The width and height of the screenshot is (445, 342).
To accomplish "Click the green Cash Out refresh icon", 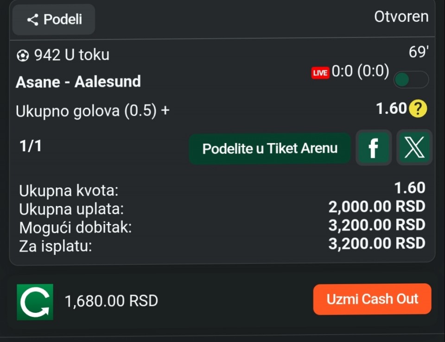I will [35, 302].
